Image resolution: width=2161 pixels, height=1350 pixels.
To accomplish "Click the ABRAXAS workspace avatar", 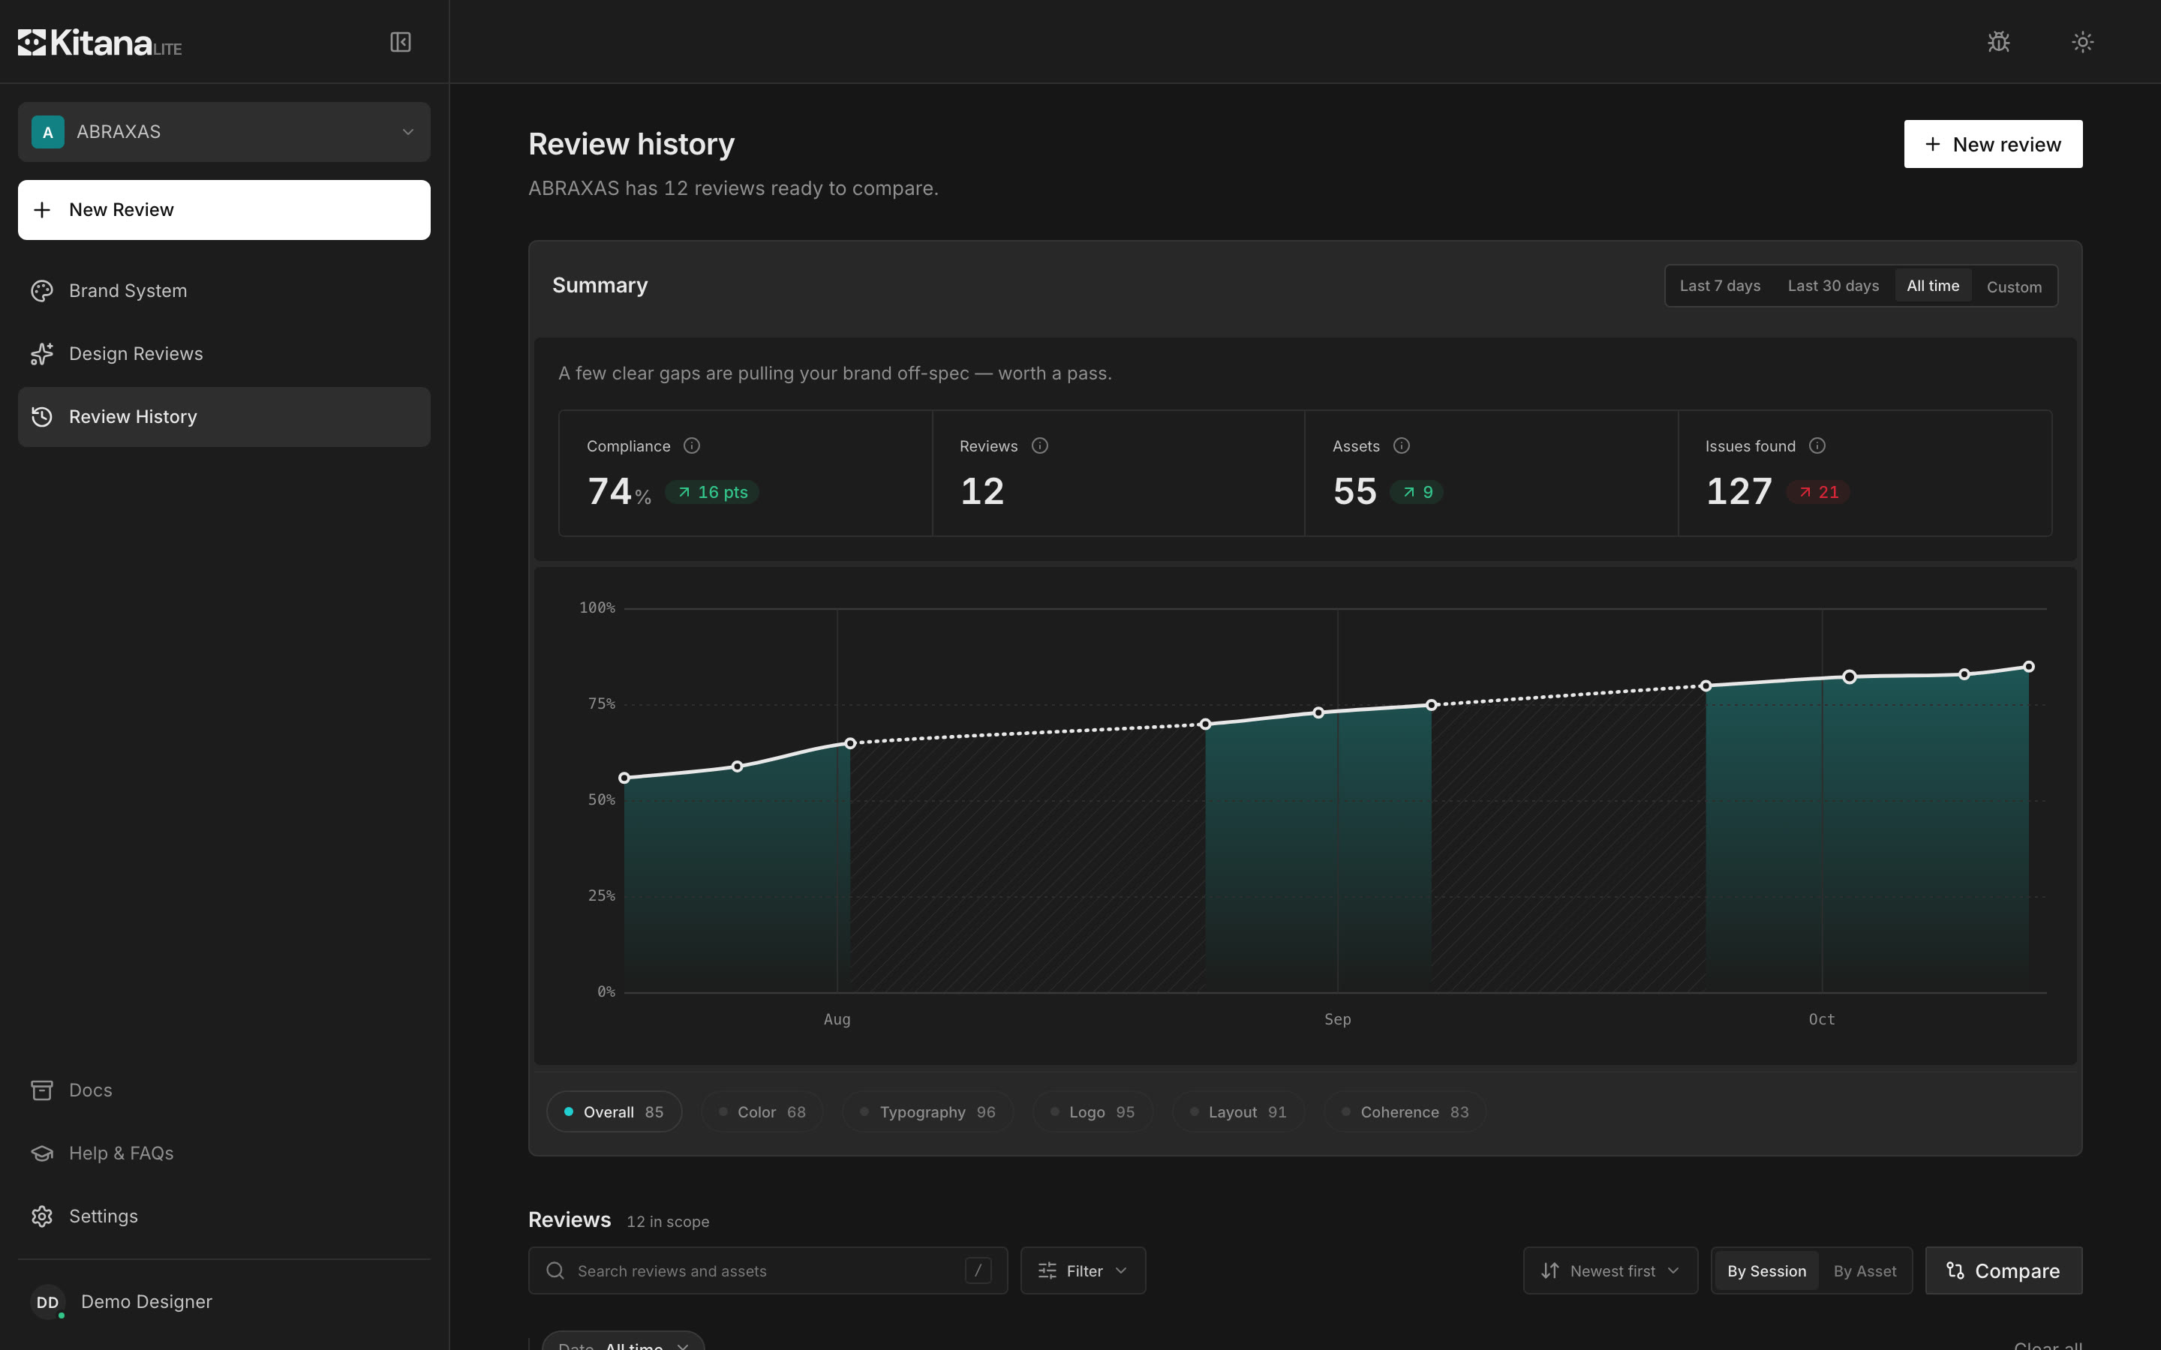I will click(48, 132).
